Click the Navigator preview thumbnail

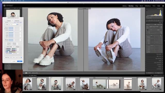pyautogui.click(x=13, y=13)
